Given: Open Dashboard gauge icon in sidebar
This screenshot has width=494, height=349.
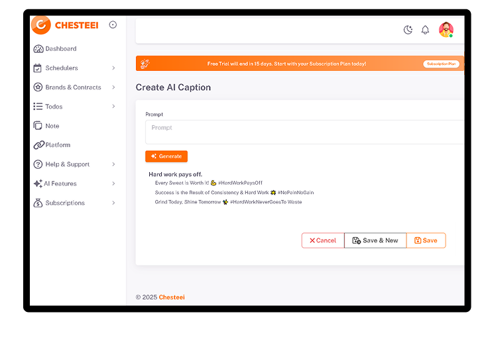Looking at the screenshot, I should point(38,49).
